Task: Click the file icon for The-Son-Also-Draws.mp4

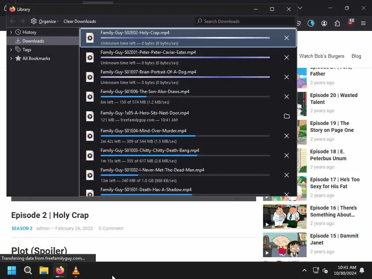Action: pos(90,97)
